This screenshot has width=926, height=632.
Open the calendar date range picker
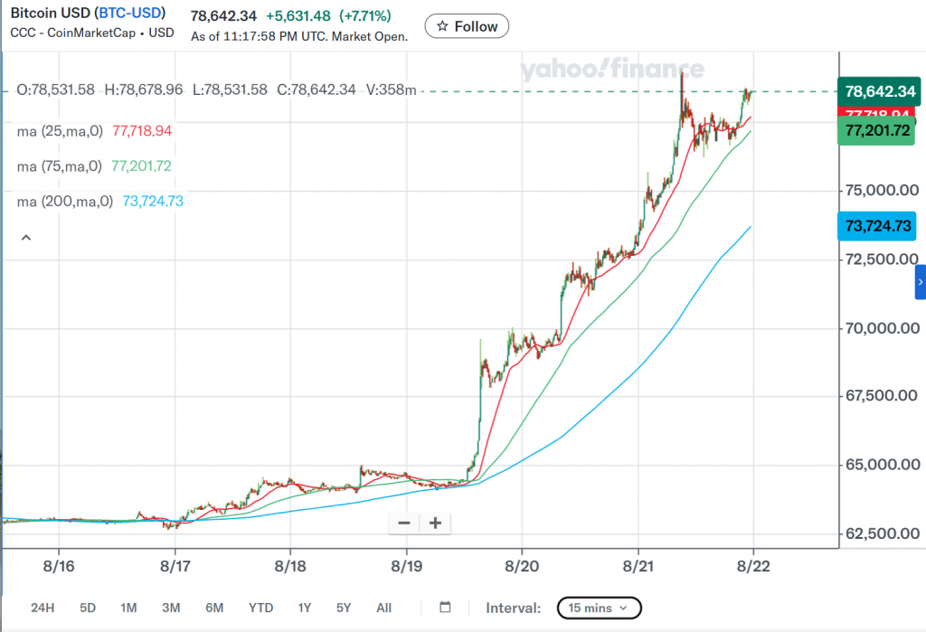coord(445,608)
